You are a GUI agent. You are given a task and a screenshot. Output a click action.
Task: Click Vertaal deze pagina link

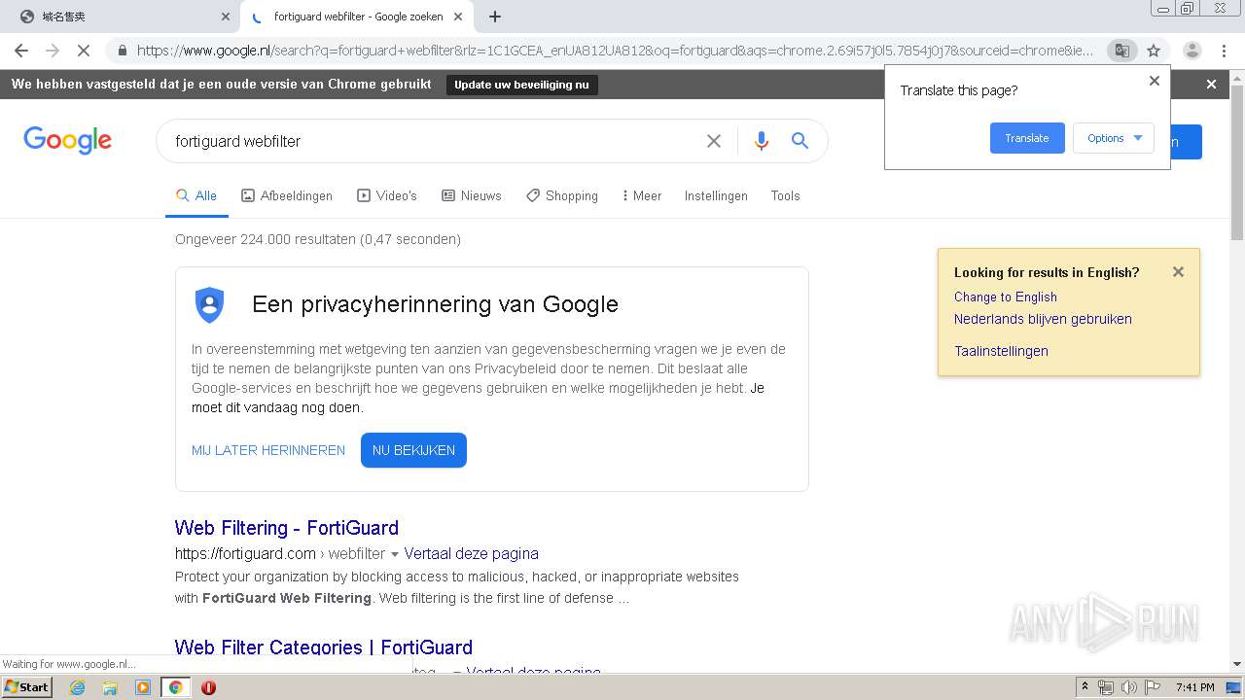(471, 553)
